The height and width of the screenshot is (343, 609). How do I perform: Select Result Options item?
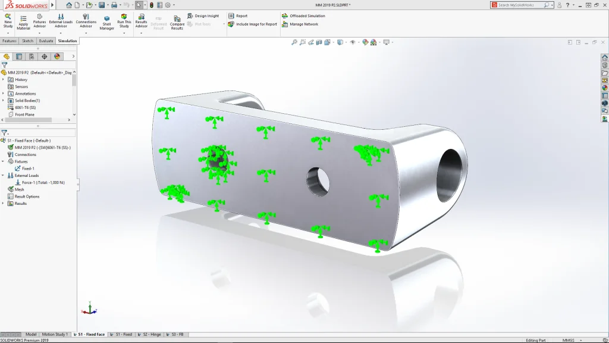click(x=23, y=197)
